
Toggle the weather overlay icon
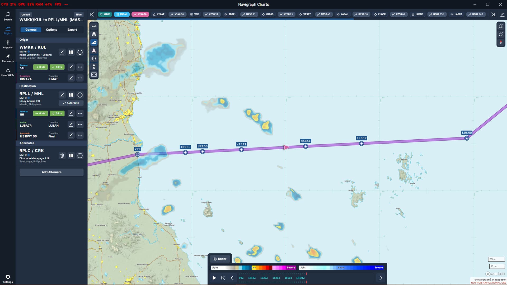coord(94,42)
